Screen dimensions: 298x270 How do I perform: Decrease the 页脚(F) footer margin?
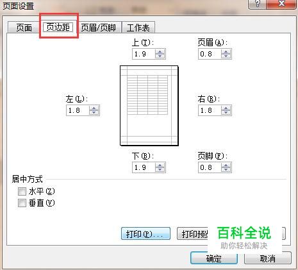pos(226,169)
